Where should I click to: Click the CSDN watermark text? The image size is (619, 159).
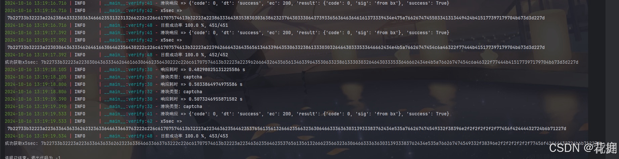583,148
